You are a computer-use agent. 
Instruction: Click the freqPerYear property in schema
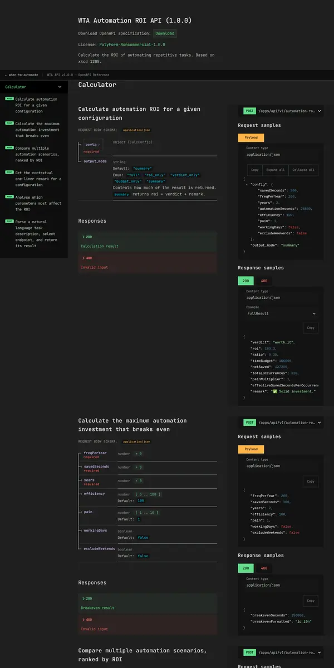click(x=95, y=453)
